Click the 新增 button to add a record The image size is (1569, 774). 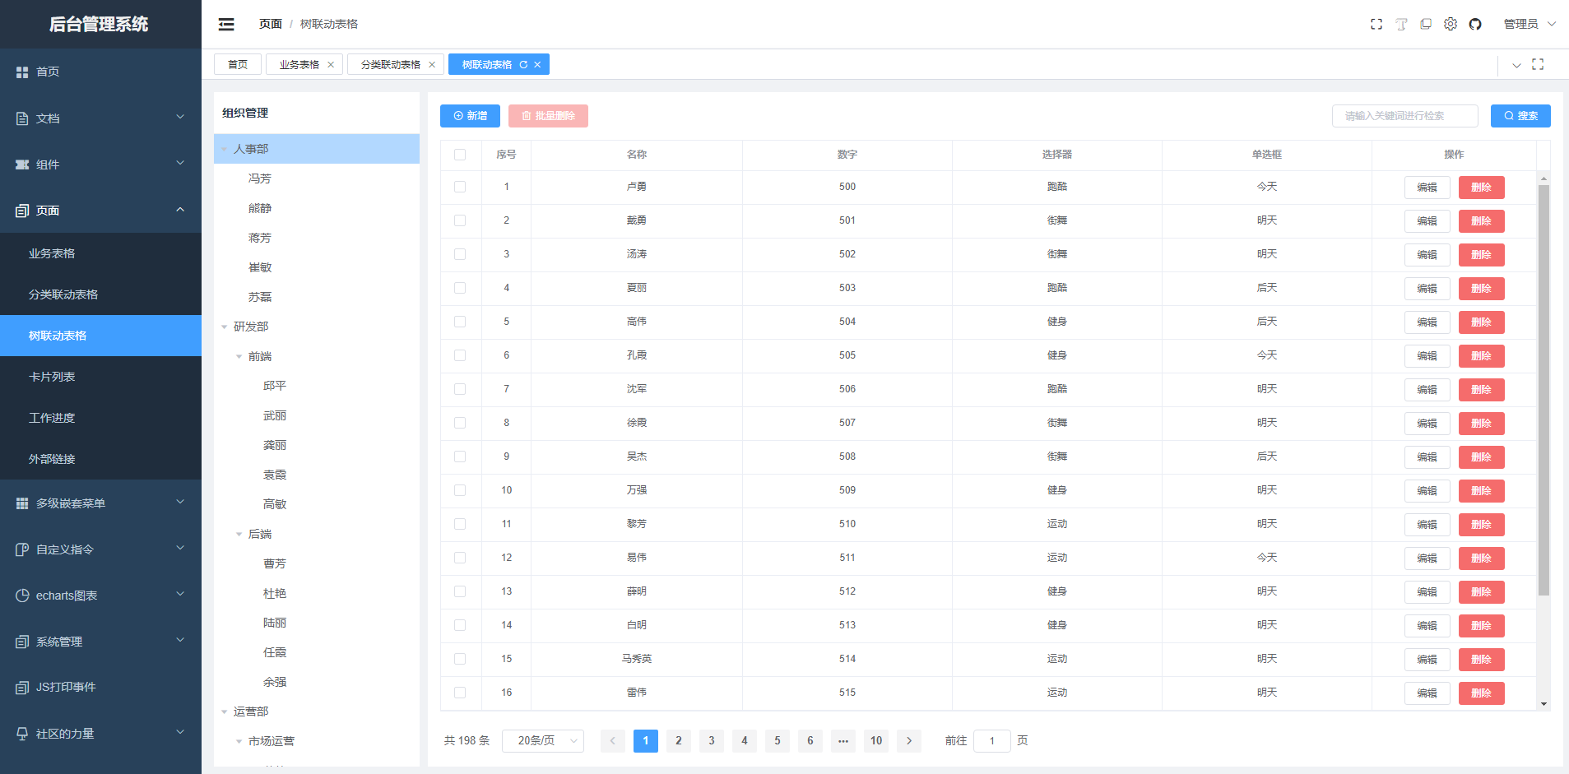pyautogui.click(x=469, y=116)
